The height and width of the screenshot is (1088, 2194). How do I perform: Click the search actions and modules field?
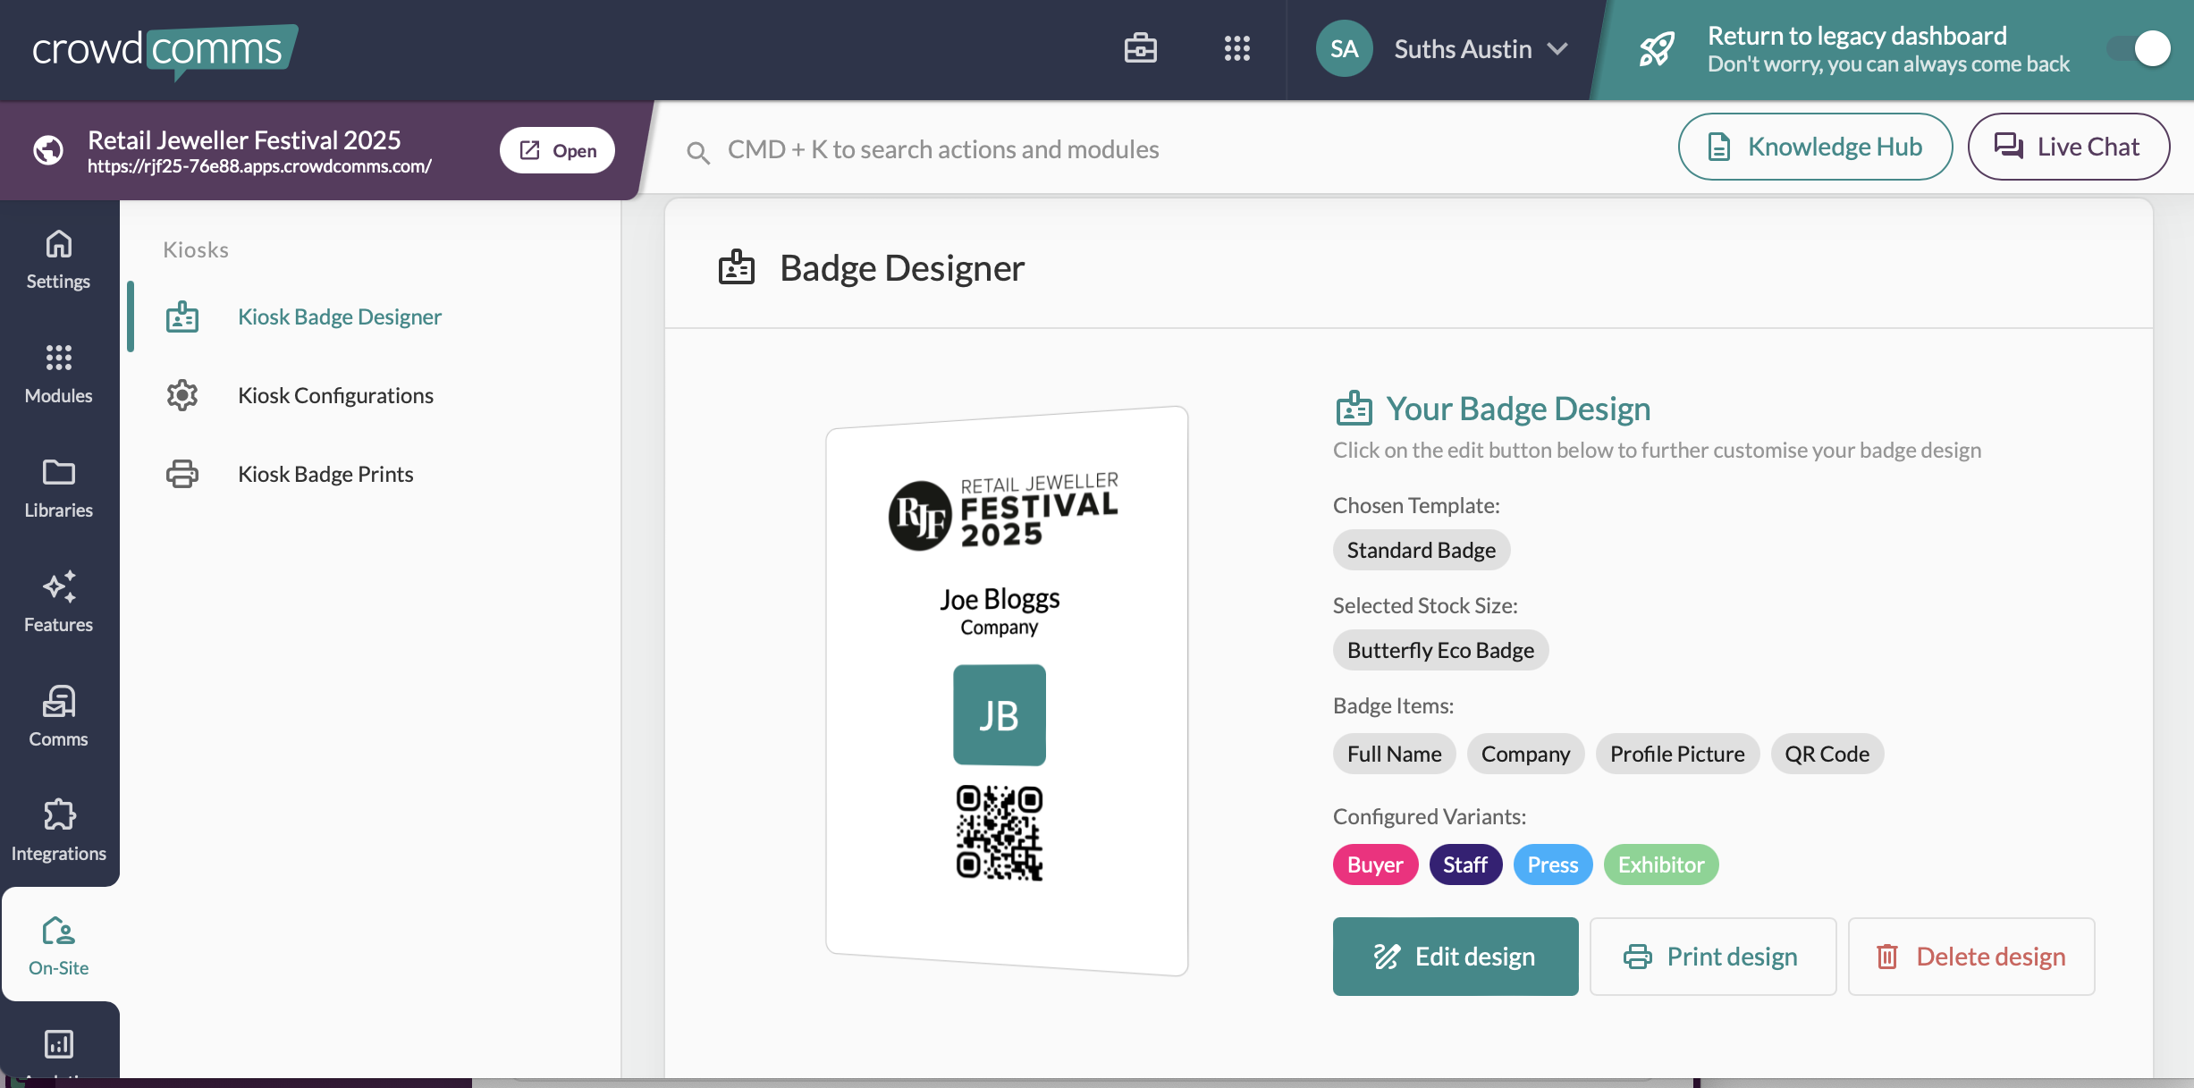(942, 149)
